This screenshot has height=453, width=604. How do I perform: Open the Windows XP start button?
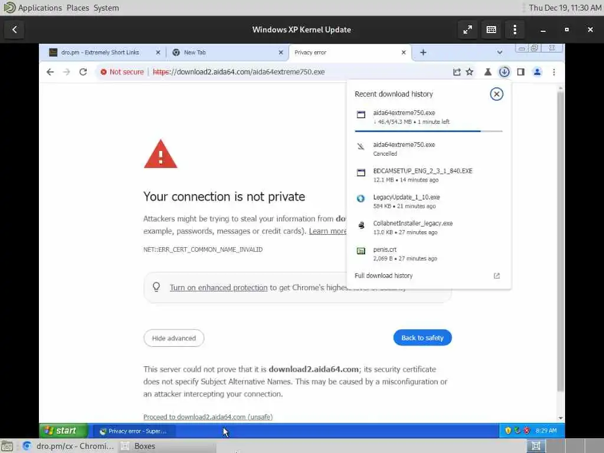[x=64, y=431]
